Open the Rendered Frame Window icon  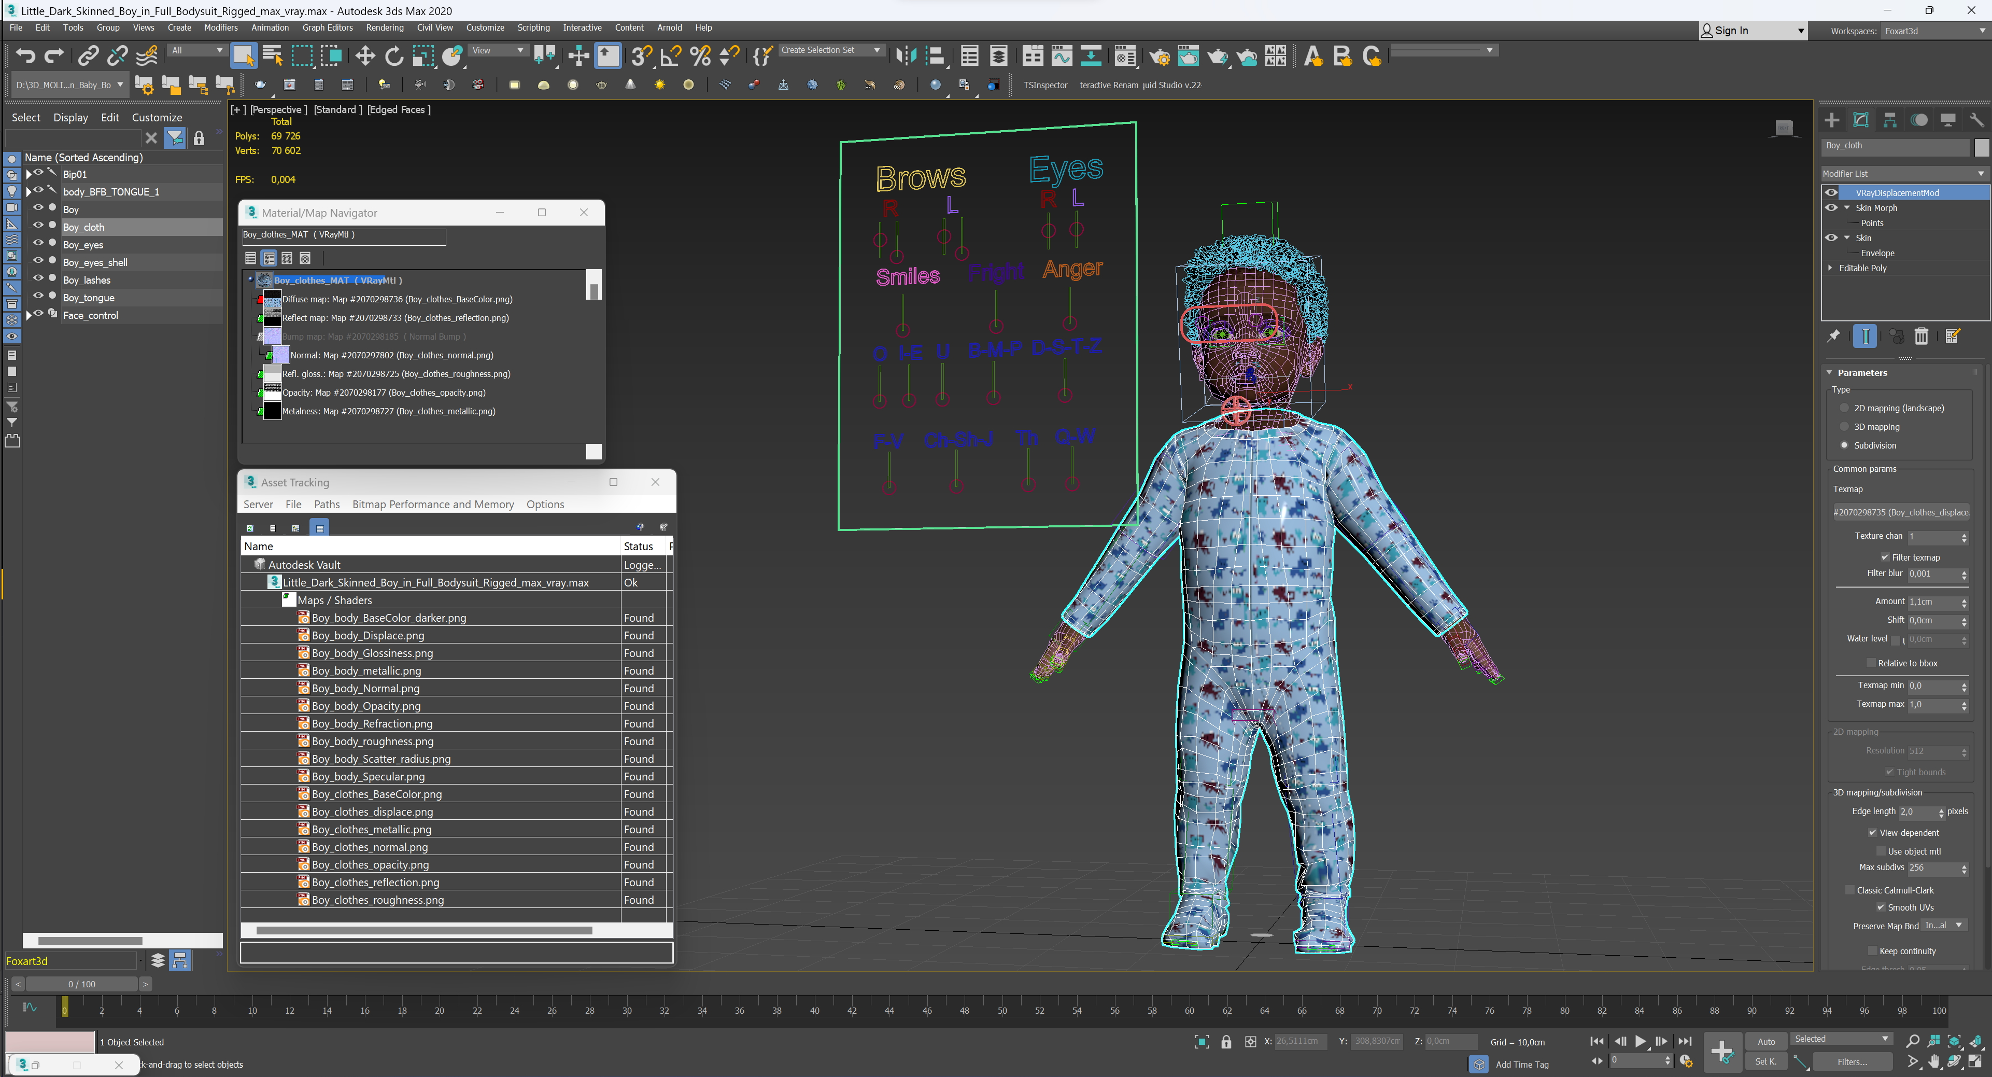coord(1189,55)
